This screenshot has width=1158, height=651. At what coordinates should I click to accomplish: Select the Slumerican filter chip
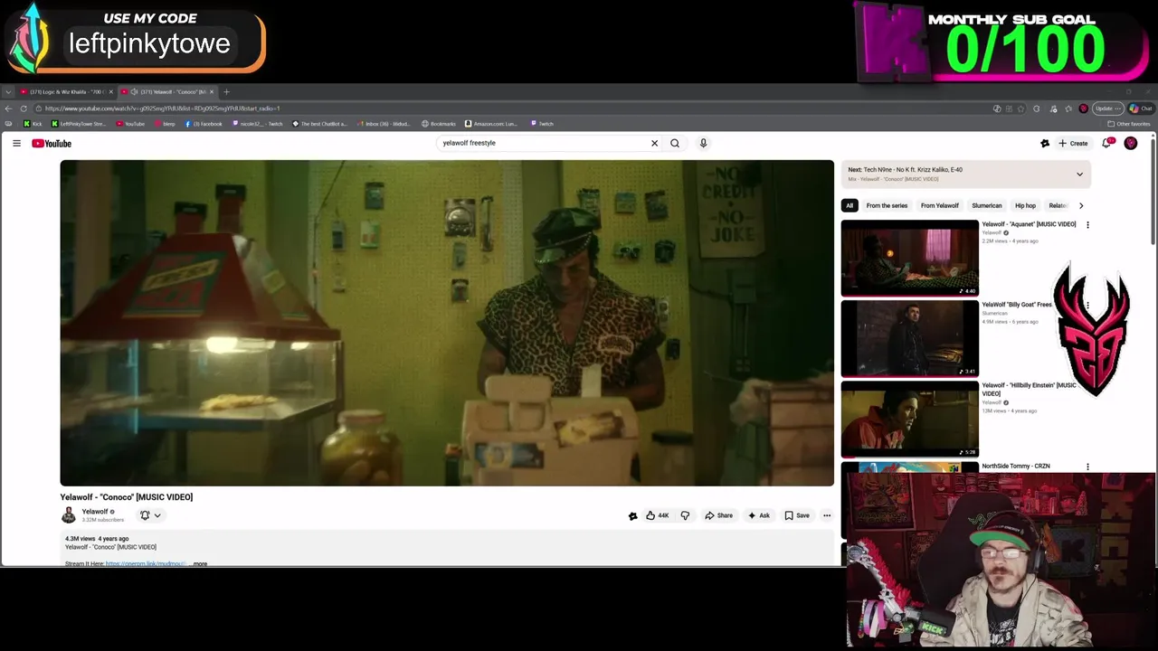tap(987, 205)
